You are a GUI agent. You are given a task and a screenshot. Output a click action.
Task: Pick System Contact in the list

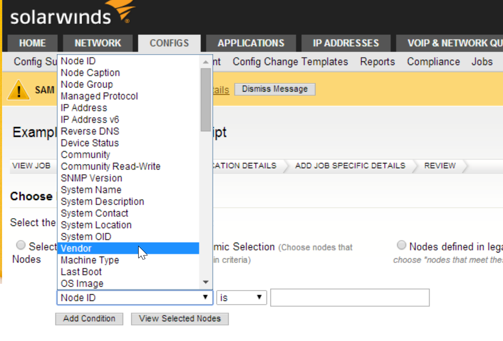[x=128, y=213]
